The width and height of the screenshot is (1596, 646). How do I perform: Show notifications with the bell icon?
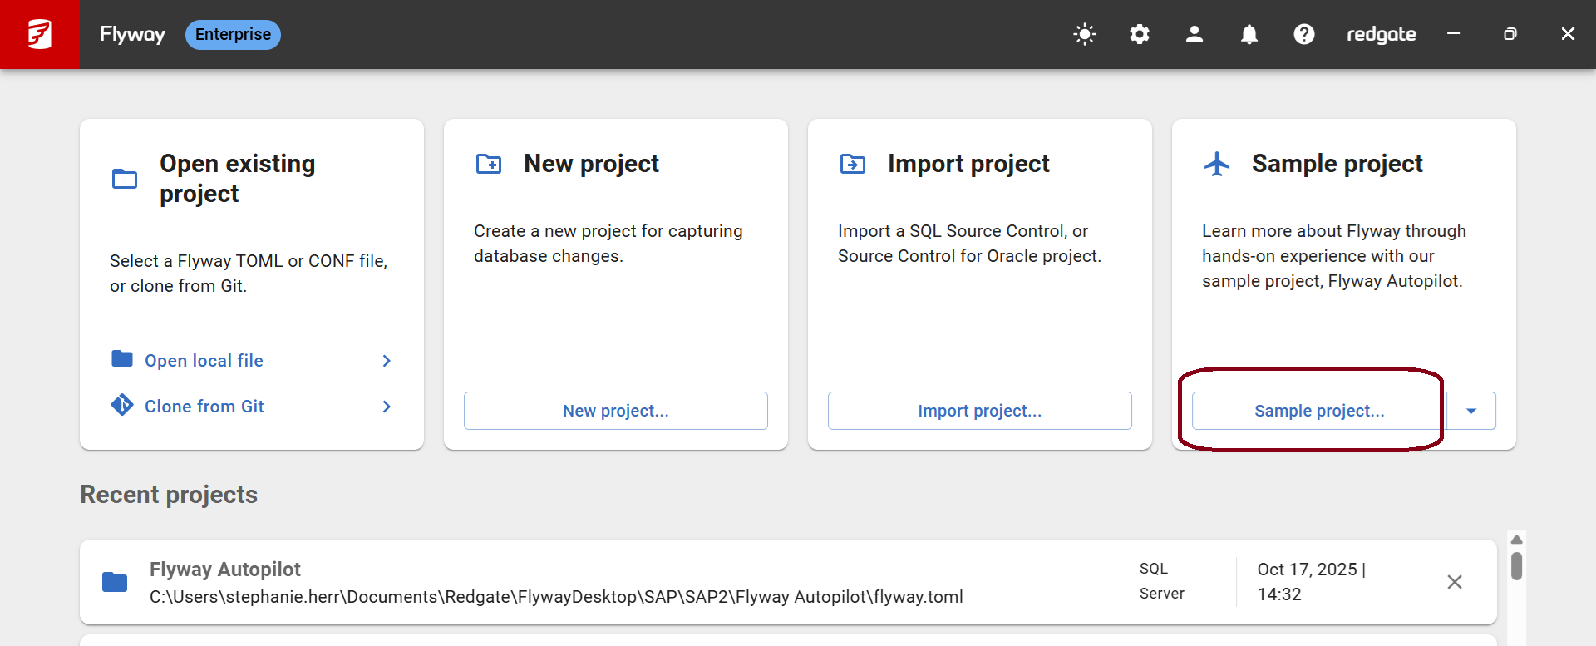tap(1249, 34)
